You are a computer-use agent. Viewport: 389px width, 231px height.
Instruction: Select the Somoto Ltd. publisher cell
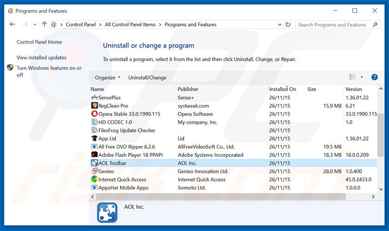pos(192,188)
